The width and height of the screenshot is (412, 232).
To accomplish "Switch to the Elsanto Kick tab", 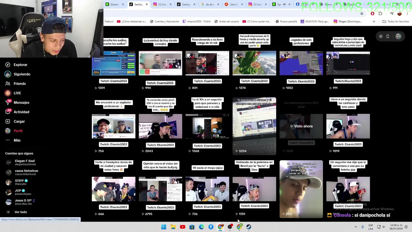I will (x=112, y=5).
